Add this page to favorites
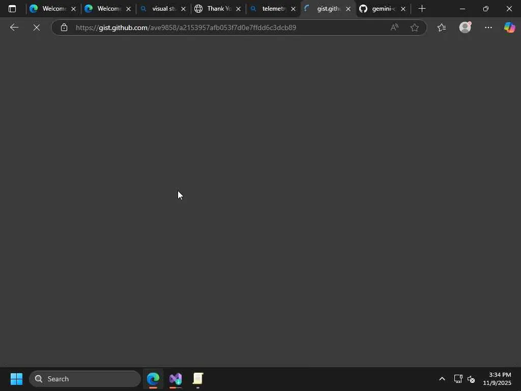Viewport: 521px width, 391px height. (x=414, y=27)
